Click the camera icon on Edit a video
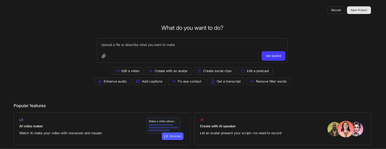Screen dimensions: 386x149 point(117,71)
